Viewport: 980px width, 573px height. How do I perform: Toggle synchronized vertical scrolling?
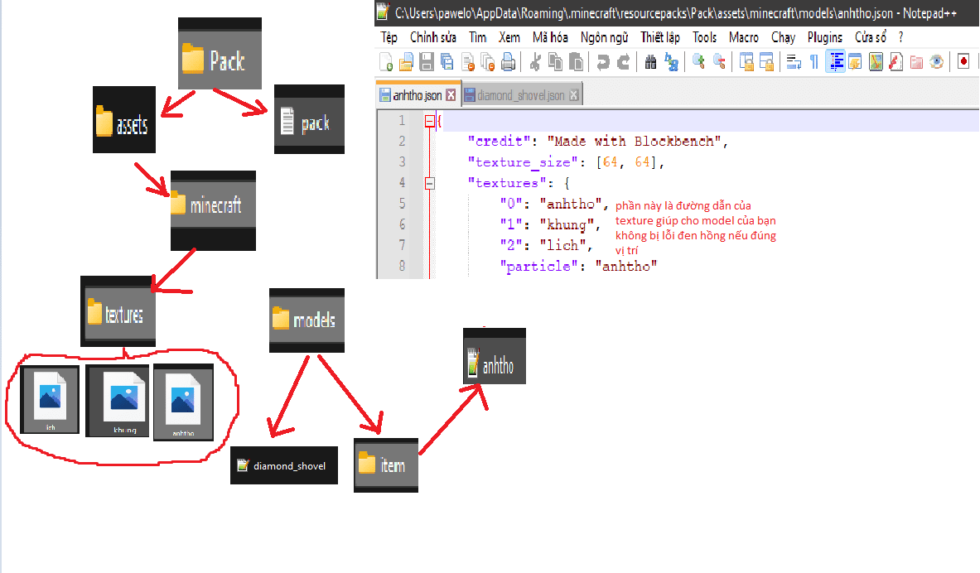point(746,62)
